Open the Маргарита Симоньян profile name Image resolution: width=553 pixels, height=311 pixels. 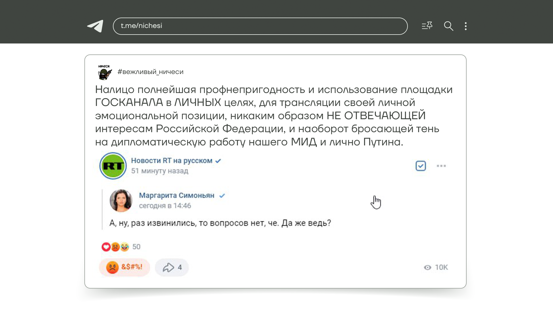click(x=177, y=196)
